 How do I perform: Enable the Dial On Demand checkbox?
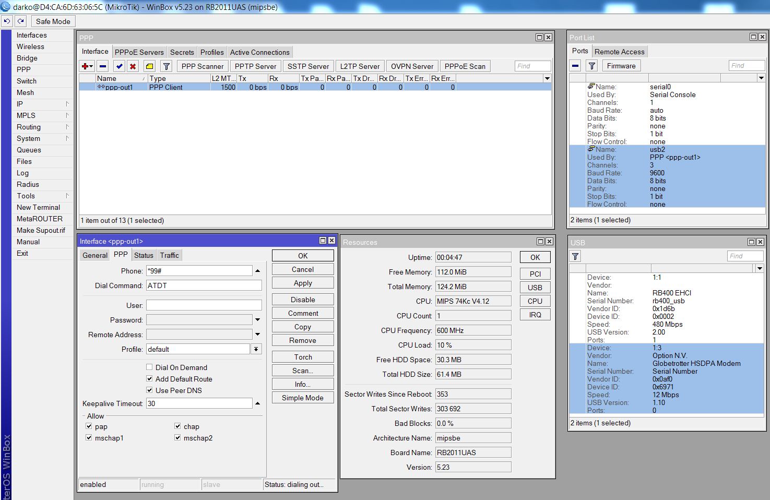149,367
